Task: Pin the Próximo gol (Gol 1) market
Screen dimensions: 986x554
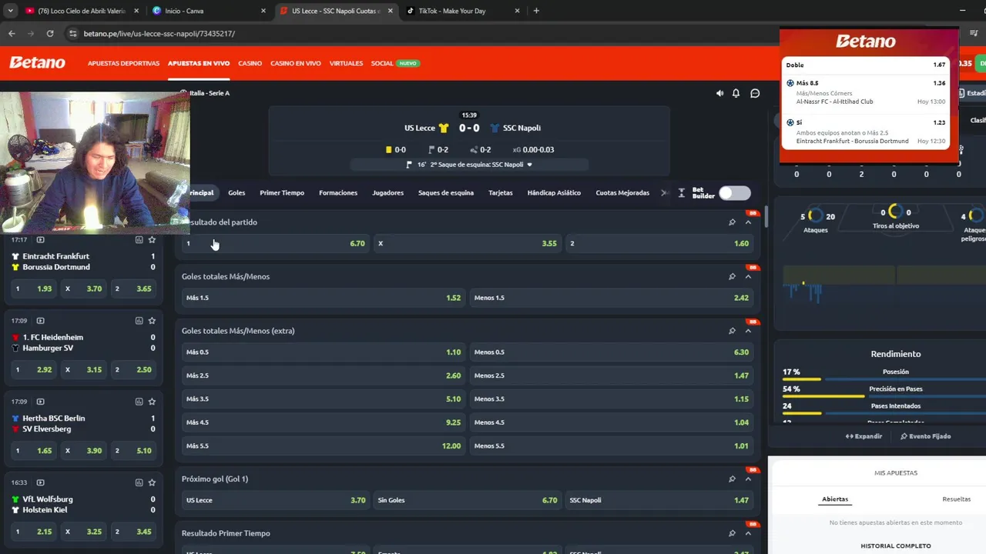Action: coord(732,479)
